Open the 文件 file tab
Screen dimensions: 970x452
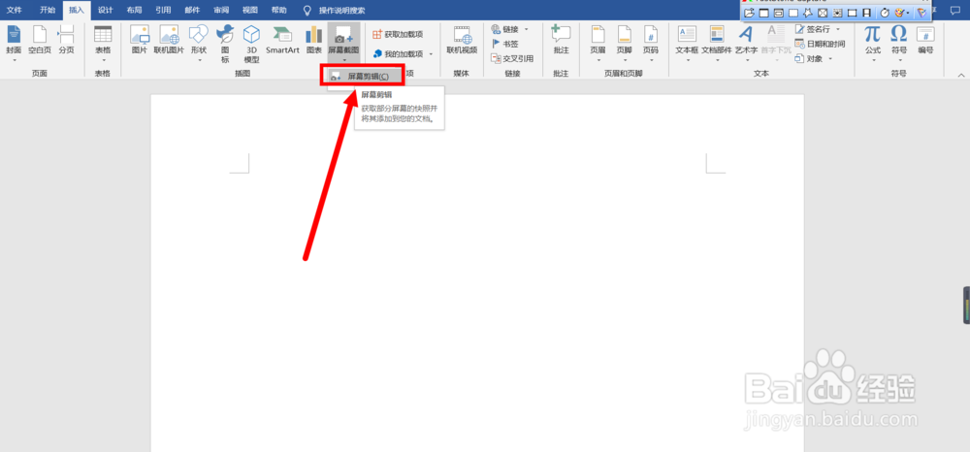click(15, 11)
